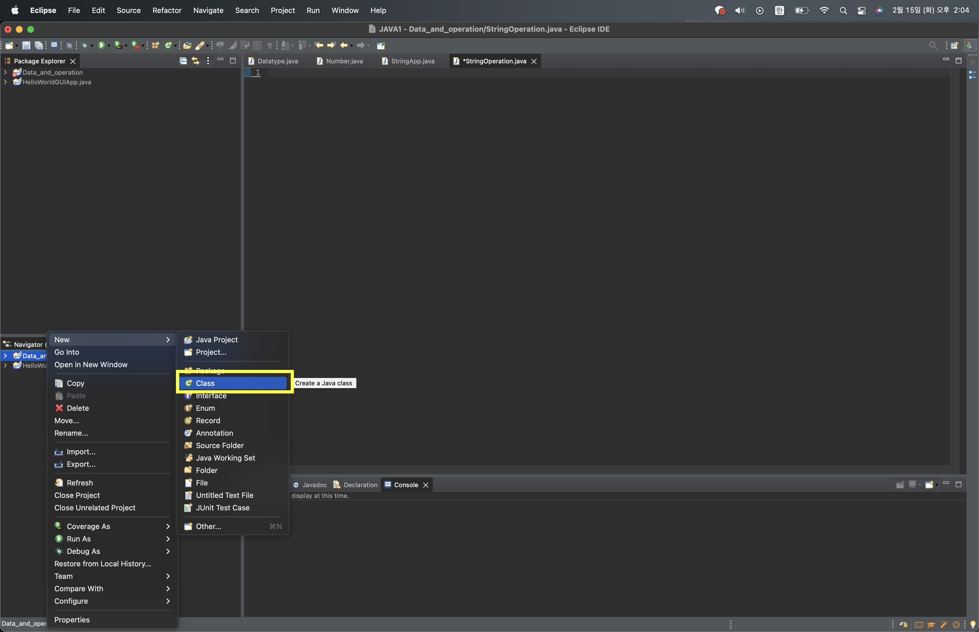Viewport: 979px width, 632px height.
Task: Expand the Data_and_operation project in Package Explorer
Action: (x=5, y=72)
